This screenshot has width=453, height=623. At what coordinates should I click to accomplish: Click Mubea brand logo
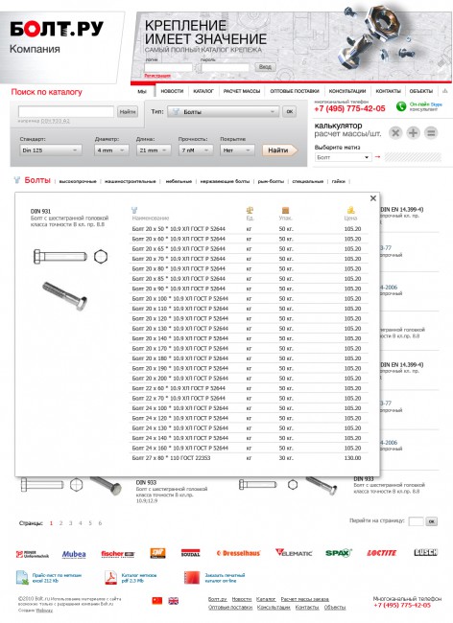74,554
